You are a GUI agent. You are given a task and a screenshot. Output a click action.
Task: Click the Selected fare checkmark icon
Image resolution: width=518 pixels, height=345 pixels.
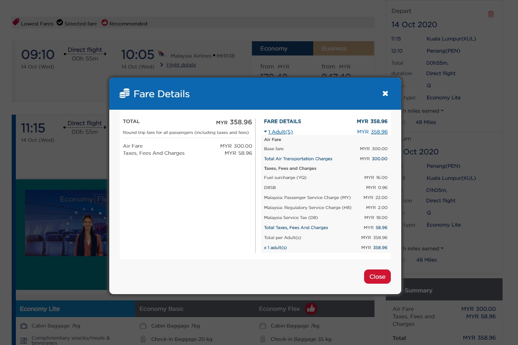pyautogui.click(x=60, y=23)
